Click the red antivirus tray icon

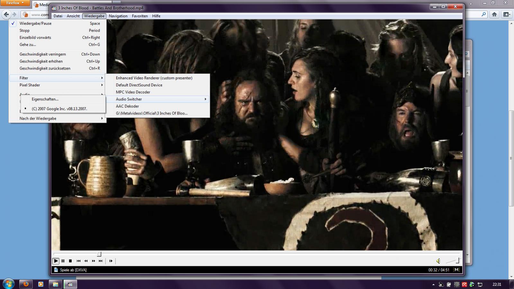coord(464,284)
